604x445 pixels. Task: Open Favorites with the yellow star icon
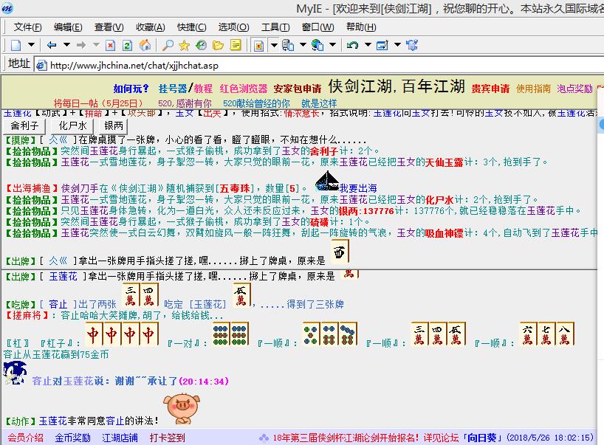pyautogui.click(x=184, y=45)
